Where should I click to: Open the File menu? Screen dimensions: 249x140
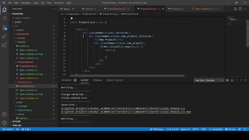click(x=9, y=3)
